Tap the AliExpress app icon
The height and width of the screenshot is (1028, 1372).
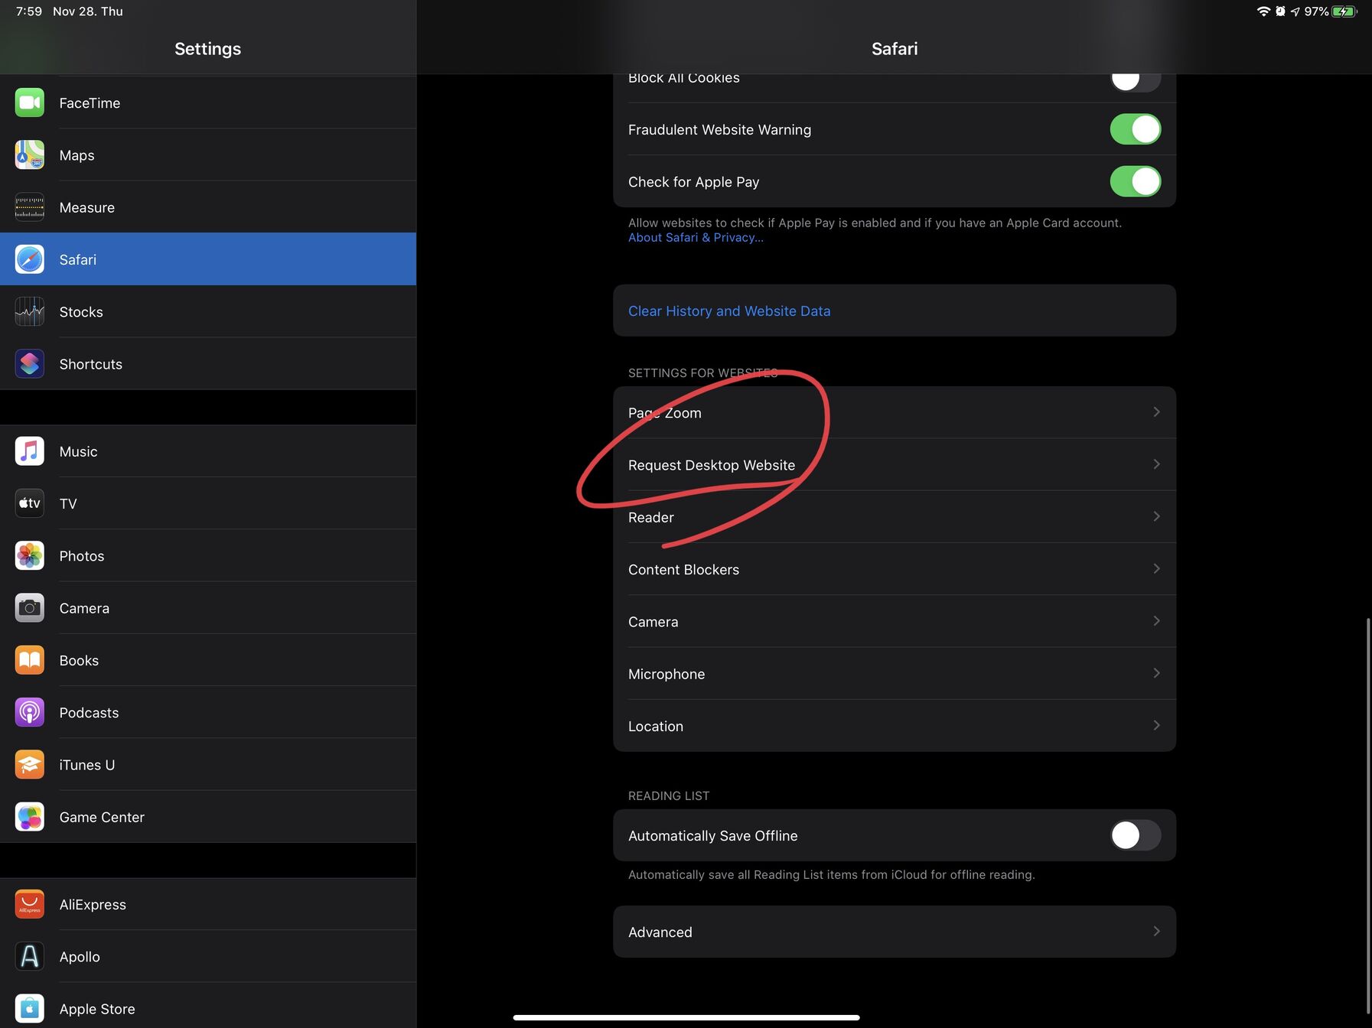click(30, 904)
